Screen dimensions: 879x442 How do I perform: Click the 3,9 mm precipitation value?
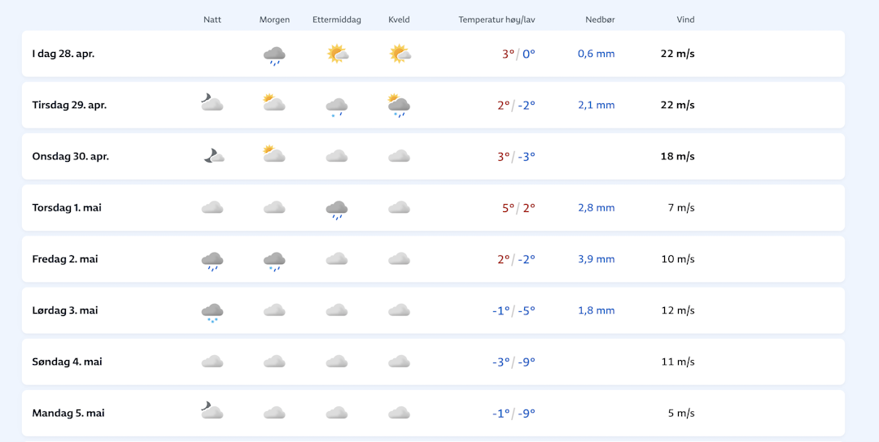tap(596, 259)
